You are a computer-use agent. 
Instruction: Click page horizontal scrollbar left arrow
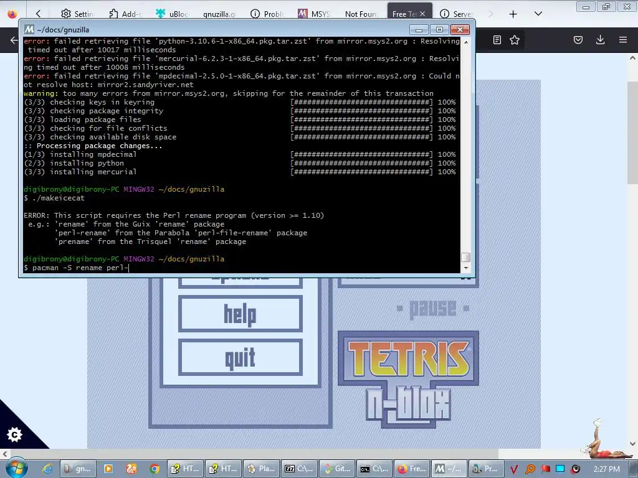click(x=4, y=454)
